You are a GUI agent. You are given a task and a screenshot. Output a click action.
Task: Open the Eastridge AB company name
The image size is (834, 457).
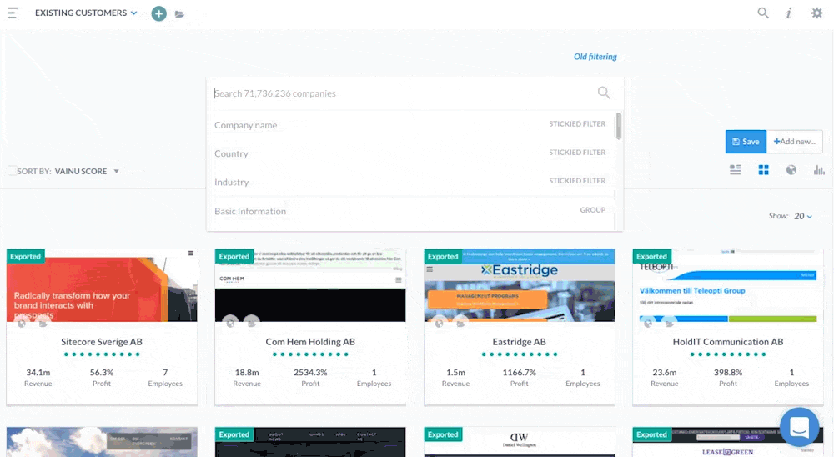click(519, 342)
